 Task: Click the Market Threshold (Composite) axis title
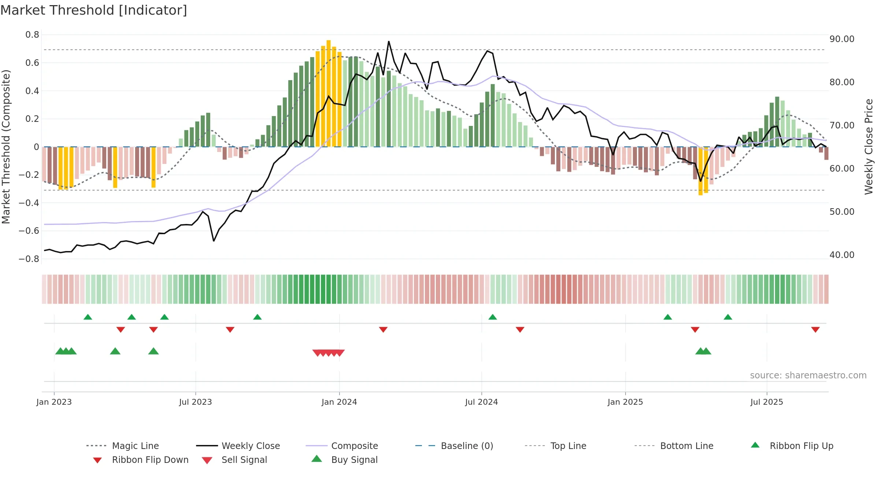pyautogui.click(x=6, y=147)
